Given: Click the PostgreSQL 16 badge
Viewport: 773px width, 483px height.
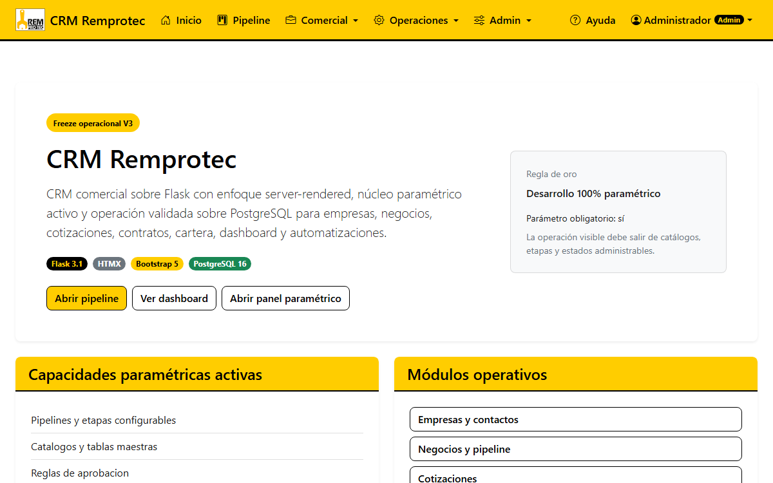Looking at the screenshot, I should pyautogui.click(x=220, y=264).
